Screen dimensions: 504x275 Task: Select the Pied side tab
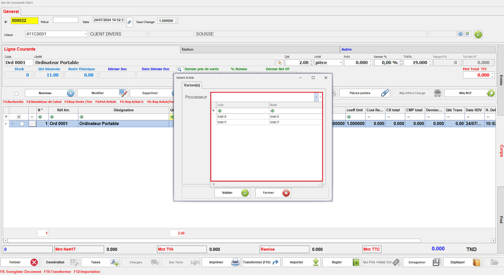[x=501, y=219]
